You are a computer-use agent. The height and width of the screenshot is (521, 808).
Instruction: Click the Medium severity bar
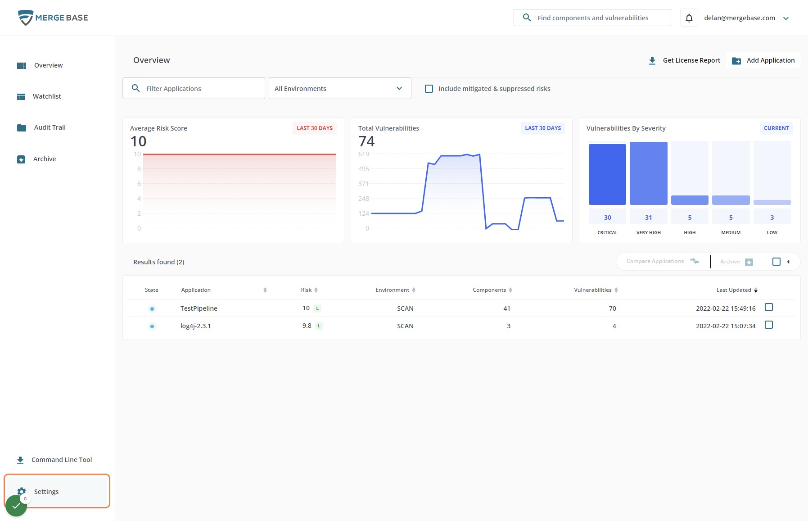point(731,200)
